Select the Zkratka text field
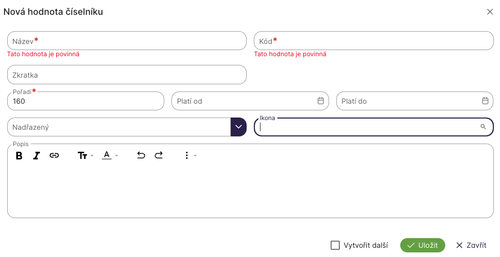 (x=126, y=75)
